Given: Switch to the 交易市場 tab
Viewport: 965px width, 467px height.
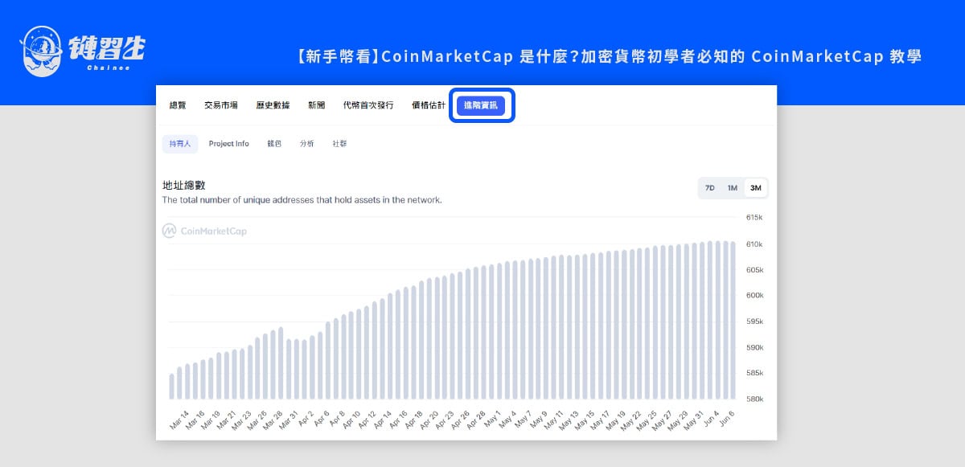Looking at the screenshot, I should [221, 105].
